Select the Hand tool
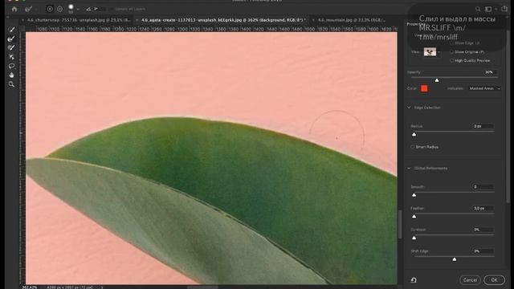This screenshot has height=289, width=514. point(12,75)
